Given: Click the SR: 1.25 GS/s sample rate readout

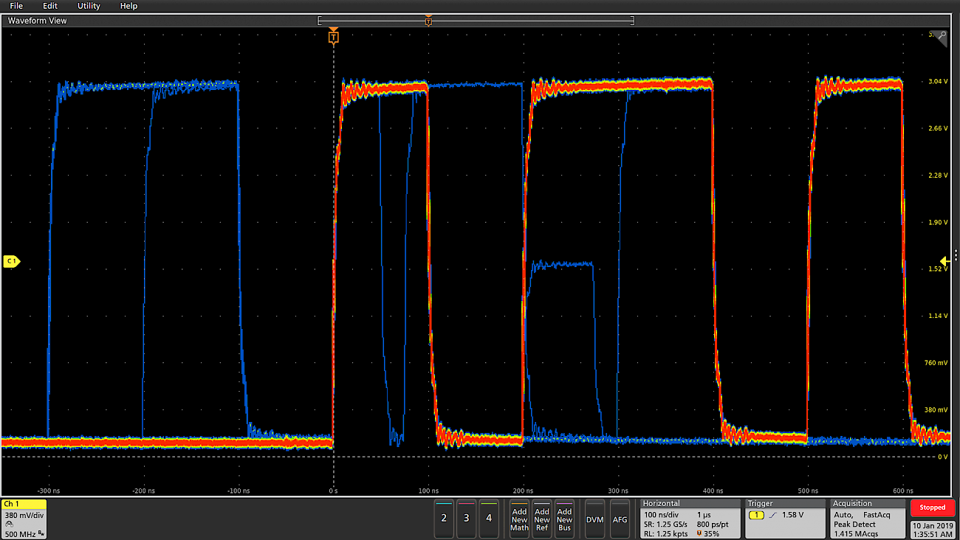Looking at the screenshot, I should (x=666, y=524).
